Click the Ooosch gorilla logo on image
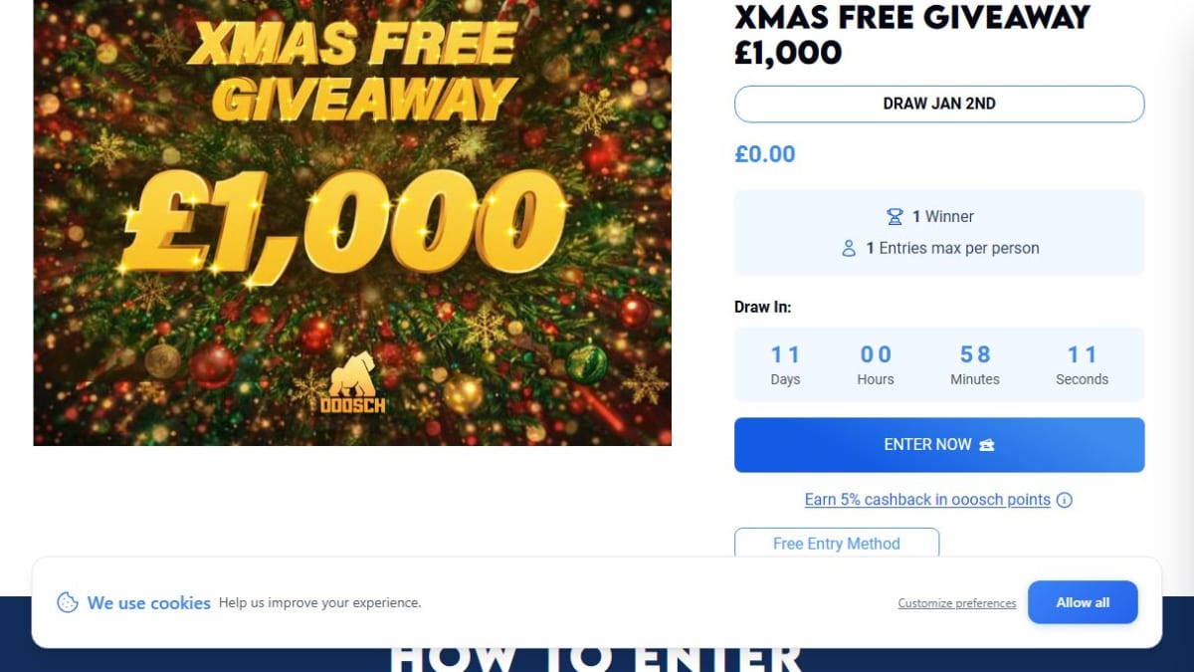1194x672 pixels. coord(352,382)
